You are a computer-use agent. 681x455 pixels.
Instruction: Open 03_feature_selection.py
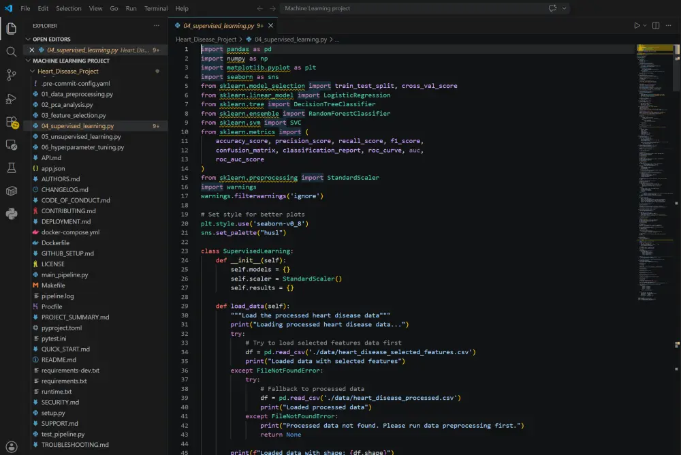(x=74, y=115)
